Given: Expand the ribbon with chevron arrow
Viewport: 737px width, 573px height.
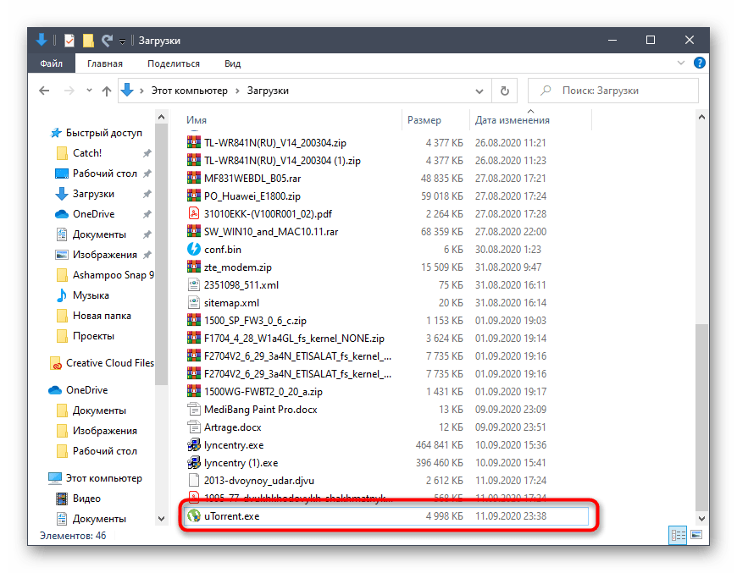Looking at the screenshot, I should (679, 63).
